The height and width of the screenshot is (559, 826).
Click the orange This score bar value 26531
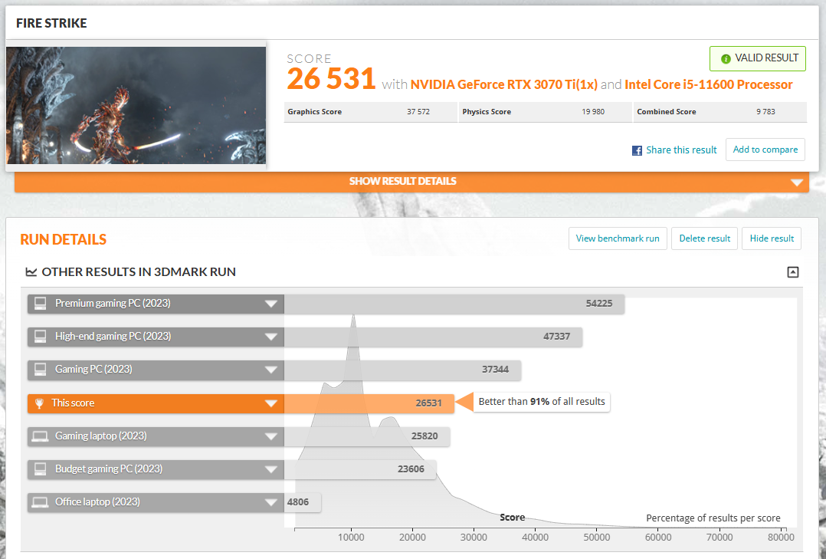[428, 403]
